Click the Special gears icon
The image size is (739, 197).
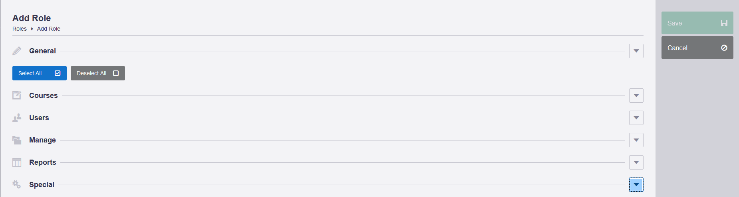click(x=17, y=185)
